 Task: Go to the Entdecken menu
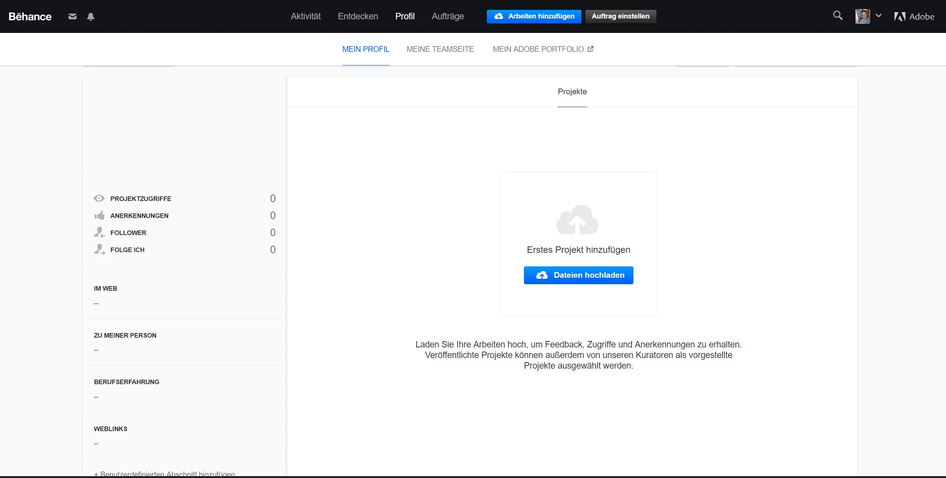[x=358, y=16]
